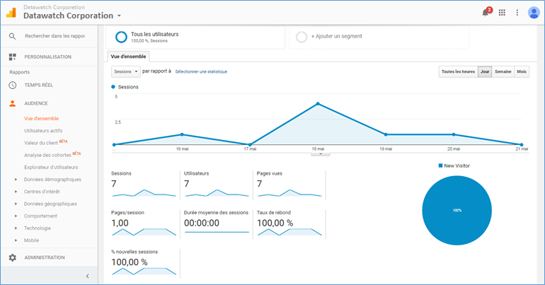The image size is (545, 285).
Task: Open Utilisateurs actifs report
Action: pyautogui.click(x=43, y=131)
